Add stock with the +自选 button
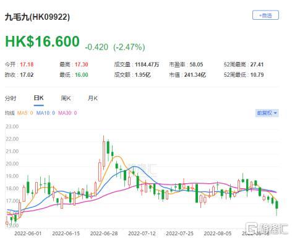 (x=265, y=15)
